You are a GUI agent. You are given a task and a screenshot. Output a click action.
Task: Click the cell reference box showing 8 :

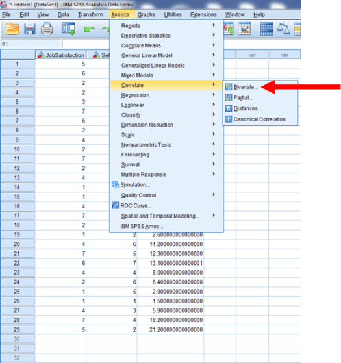click(31, 44)
